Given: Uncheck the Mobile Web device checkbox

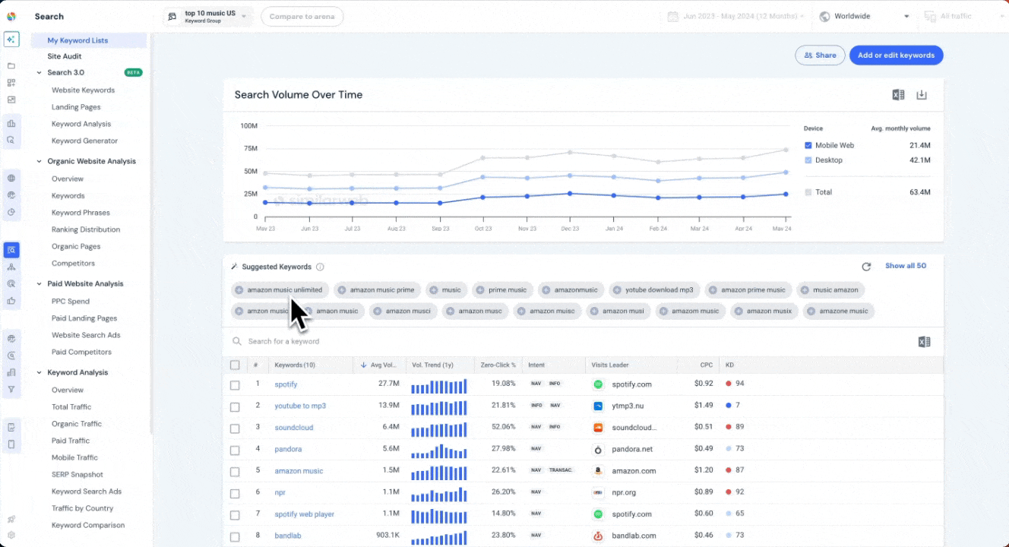Looking at the screenshot, I should tap(808, 145).
